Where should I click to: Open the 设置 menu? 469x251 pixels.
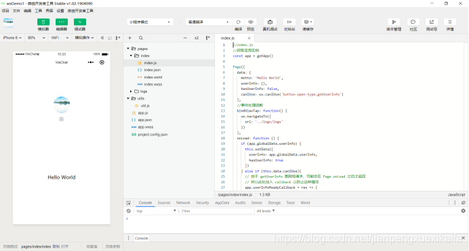(x=60, y=11)
